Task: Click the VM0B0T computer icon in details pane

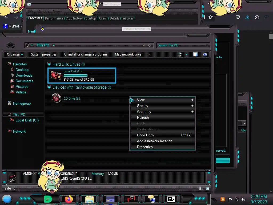Action: click(12, 177)
